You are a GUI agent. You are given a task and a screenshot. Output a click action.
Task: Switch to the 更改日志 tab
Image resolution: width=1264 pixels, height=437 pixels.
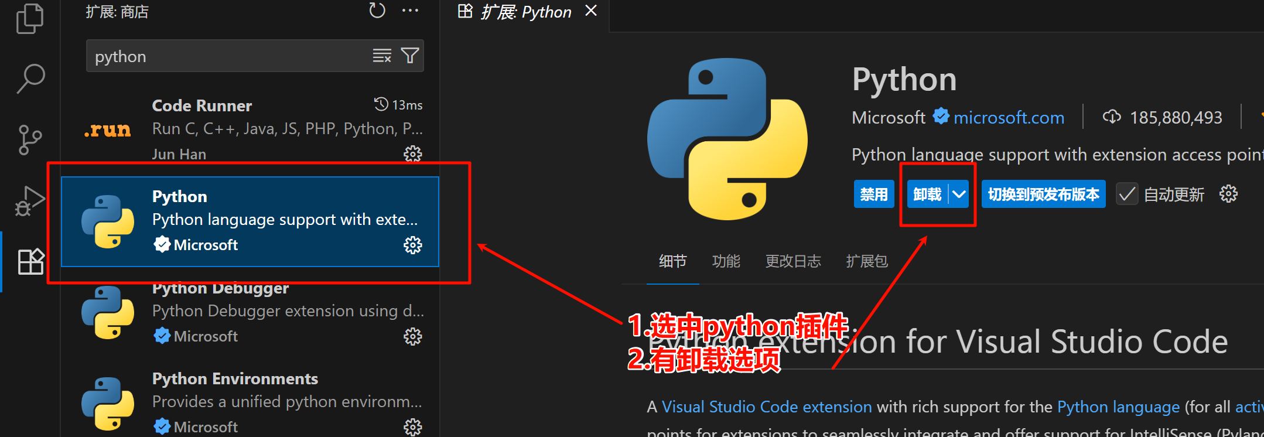click(793, 261)
